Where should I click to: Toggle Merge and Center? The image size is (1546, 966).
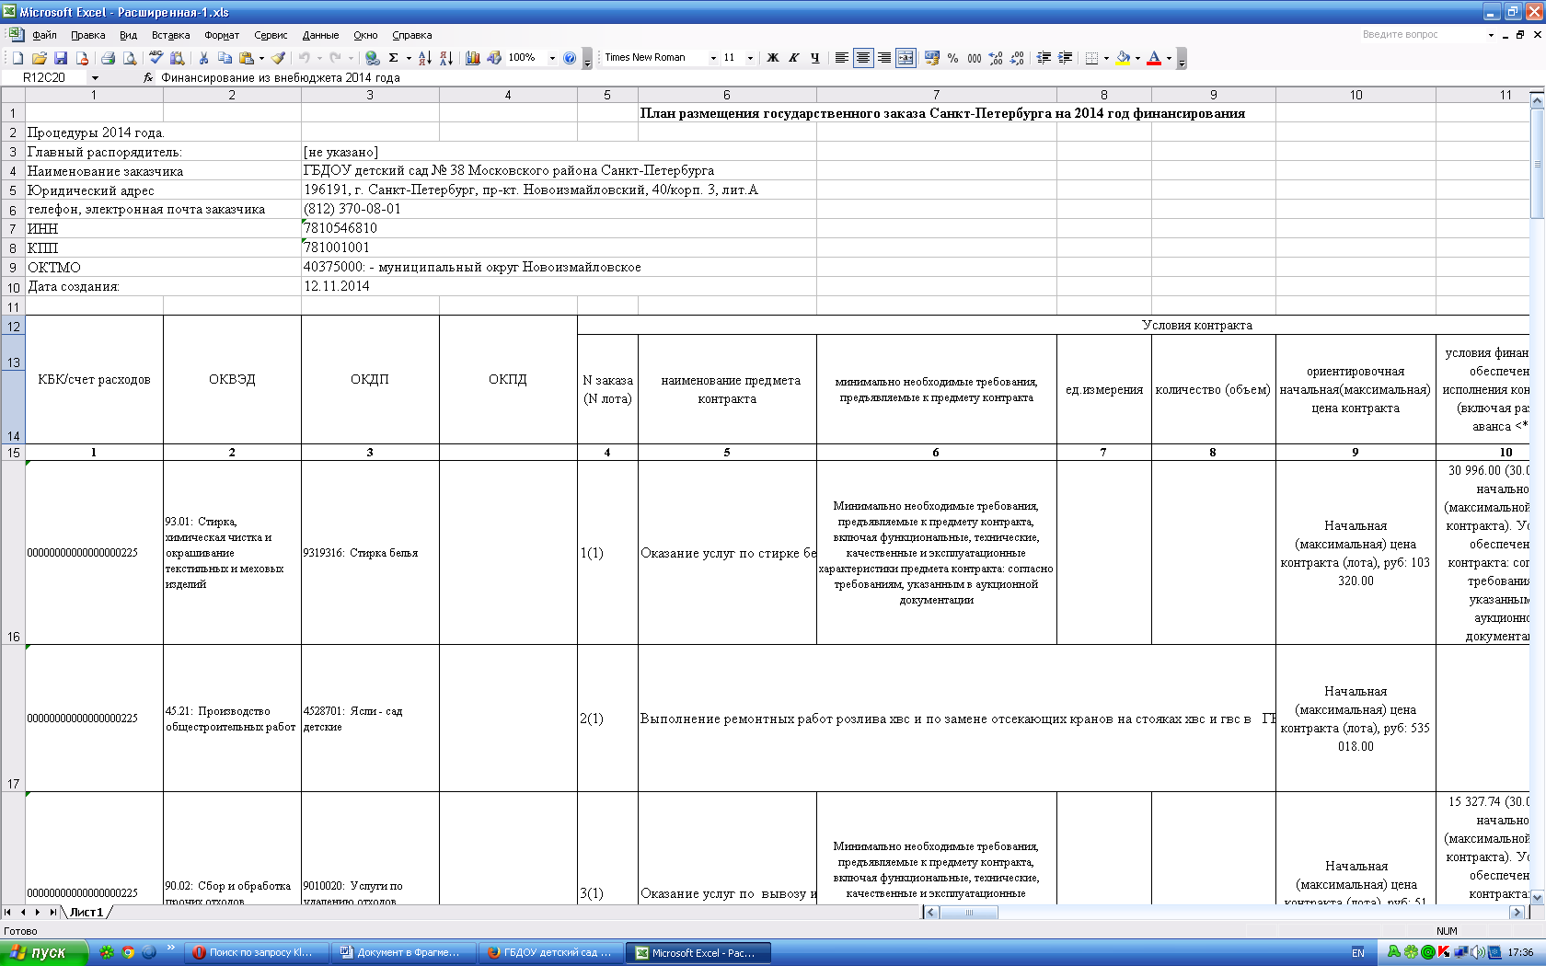[x=906, y=58]
